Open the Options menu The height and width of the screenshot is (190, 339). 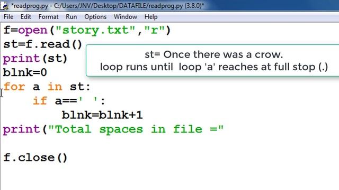[95, 17]
